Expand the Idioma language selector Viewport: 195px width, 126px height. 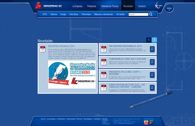(169, 8)
